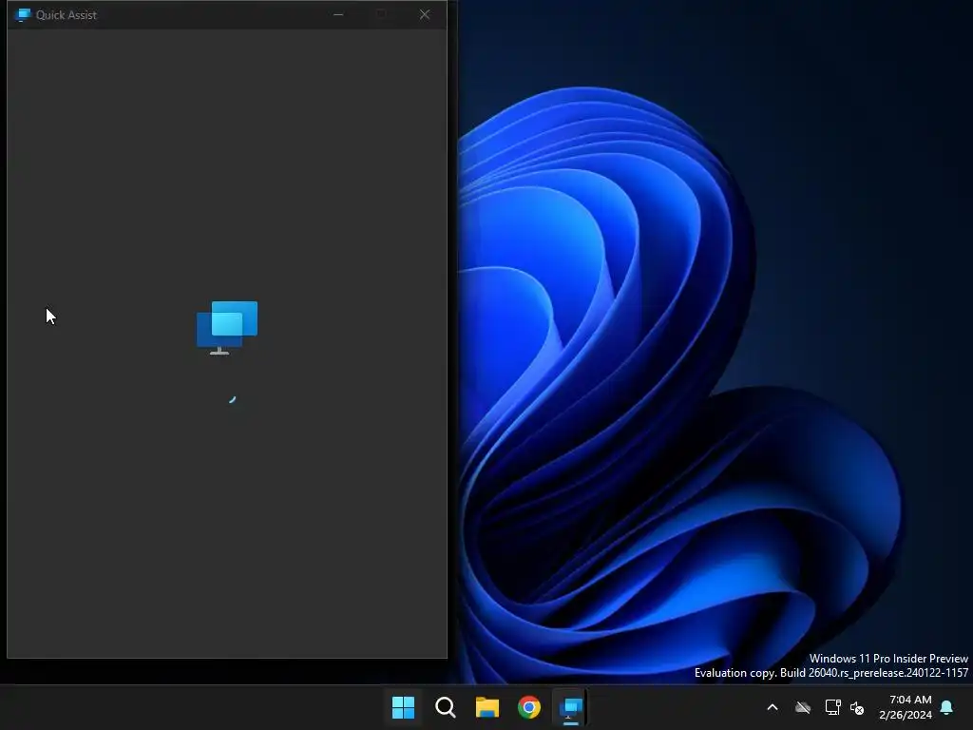
Task: Click the Quick Assist window title text
Action: [66, 15]
